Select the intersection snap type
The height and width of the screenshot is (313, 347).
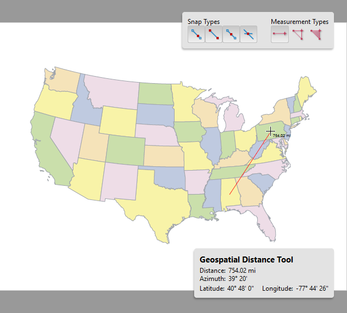pyautogui.click(x=249, y=34)
